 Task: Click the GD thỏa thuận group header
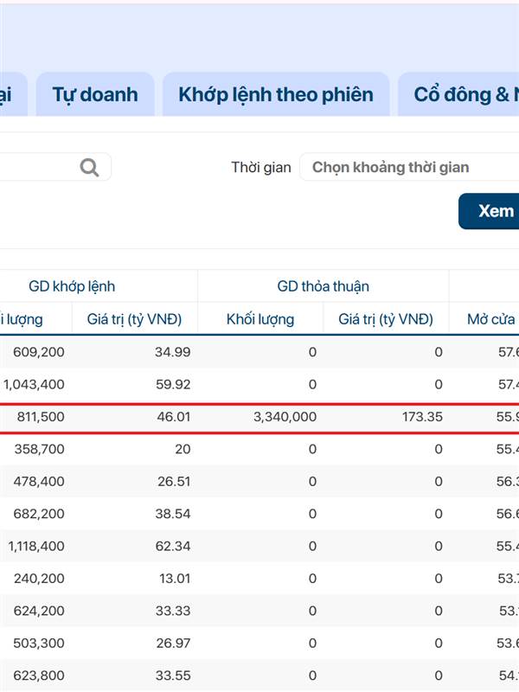(x=324, y=286)
